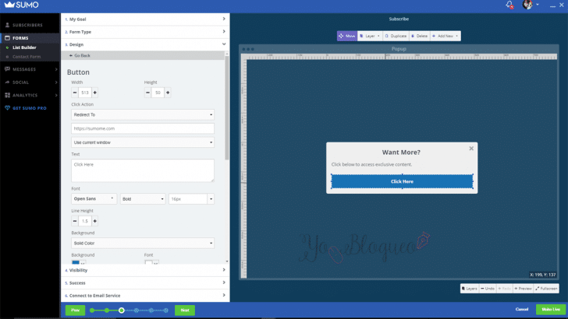Expand the Form Type step

click(x=145, y=32)
